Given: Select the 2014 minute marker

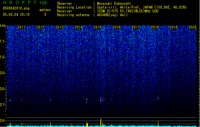Looking at the screenshot, I should pos(79,27).
